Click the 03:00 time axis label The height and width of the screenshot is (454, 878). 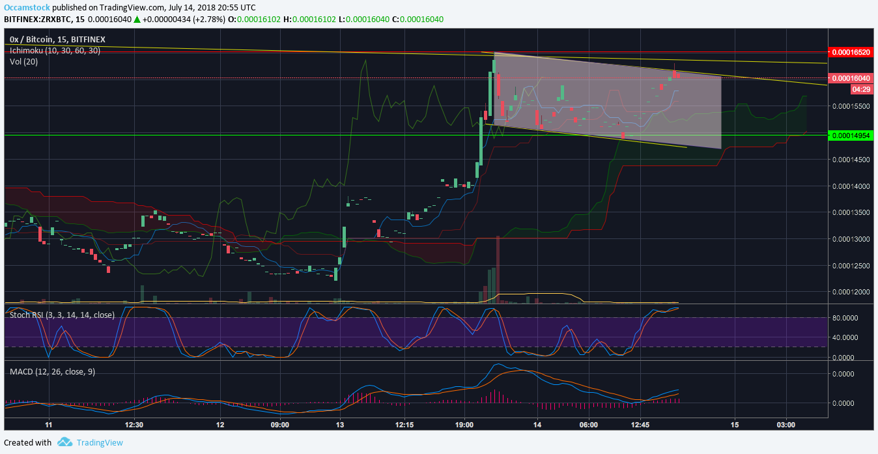(x=786, y=425)
